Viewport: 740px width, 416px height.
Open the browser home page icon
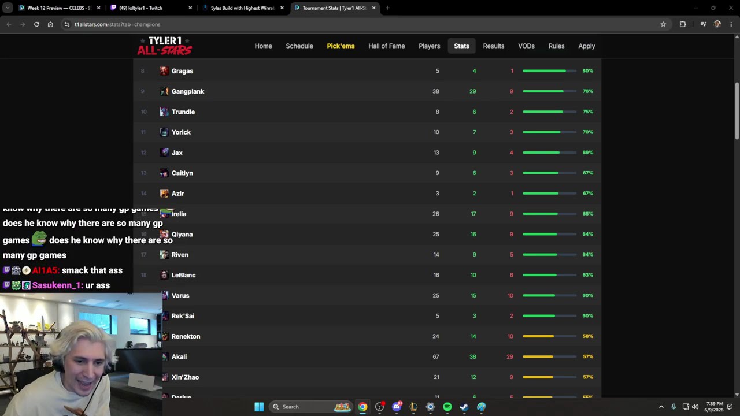(50, 24)
